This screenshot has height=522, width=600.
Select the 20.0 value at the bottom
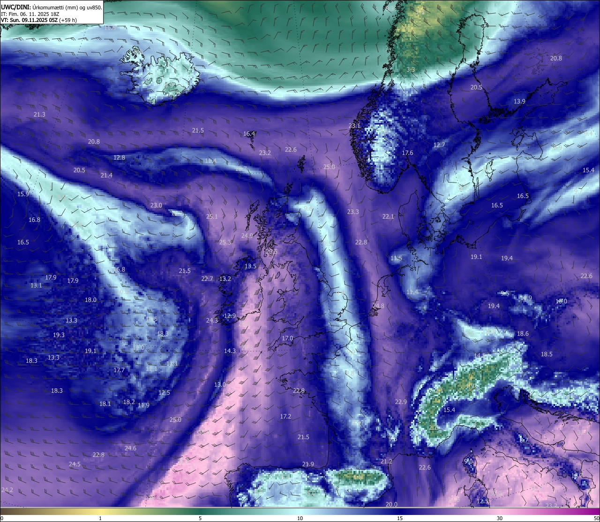point(391,504)
